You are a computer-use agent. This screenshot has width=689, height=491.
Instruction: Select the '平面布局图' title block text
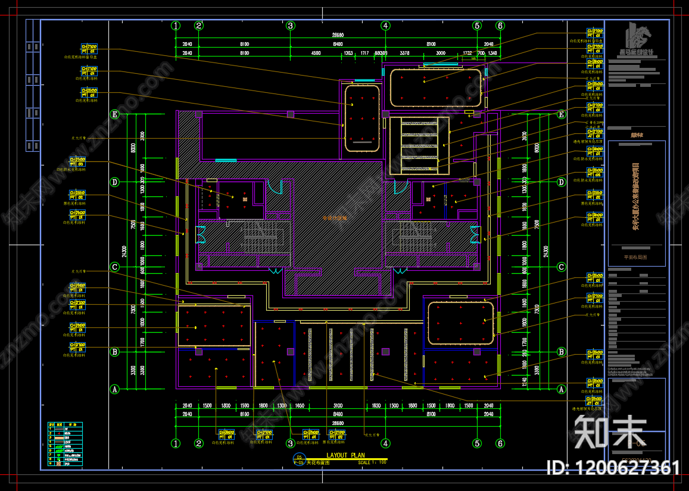pyautogui.click(x=635, y=257)
